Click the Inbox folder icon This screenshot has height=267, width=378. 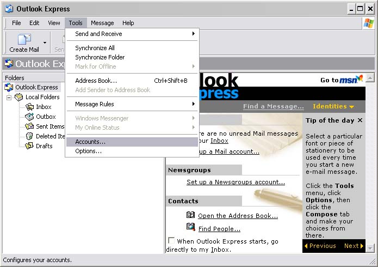pyautogui.click(x=29, y=107)
